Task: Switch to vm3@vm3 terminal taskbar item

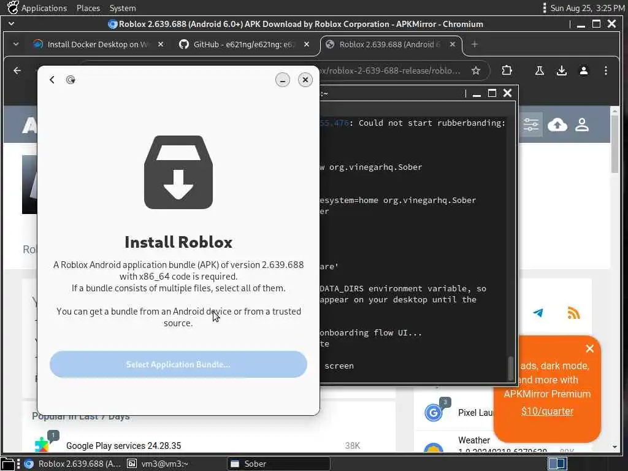Action: tap(158, 464)
